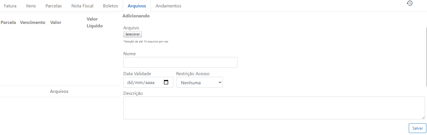Select the Arquivos tab

[137, 6]
